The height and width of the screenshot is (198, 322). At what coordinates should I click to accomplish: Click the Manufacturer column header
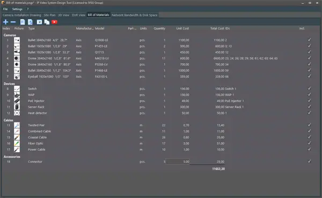pyautogui.click(x=85, y=28)
